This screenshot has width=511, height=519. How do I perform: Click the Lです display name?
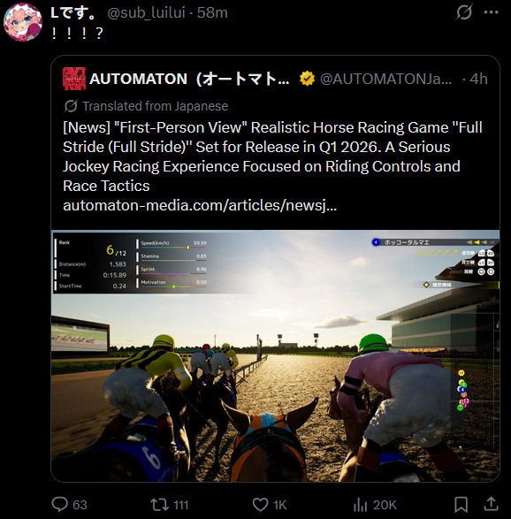[73, 13]
